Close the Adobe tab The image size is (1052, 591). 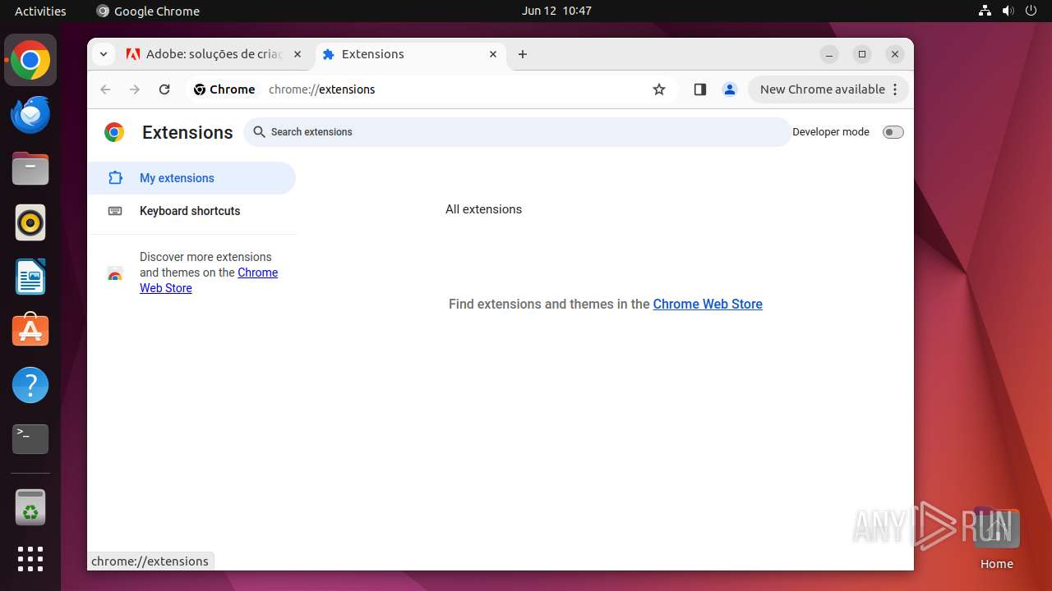[298, 54]
